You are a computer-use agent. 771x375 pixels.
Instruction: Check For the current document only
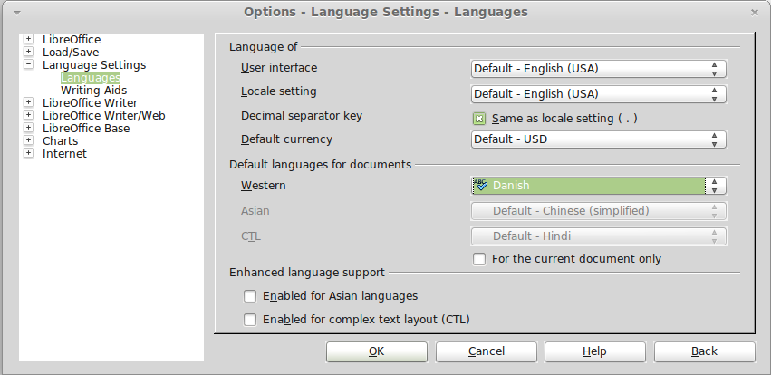pos(479,259)
